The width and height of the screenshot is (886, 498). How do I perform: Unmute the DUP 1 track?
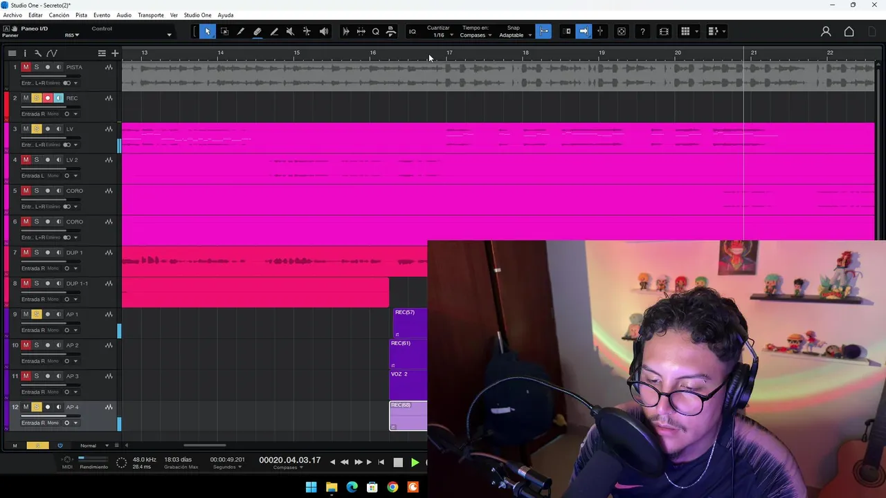(x=26, y=252)
